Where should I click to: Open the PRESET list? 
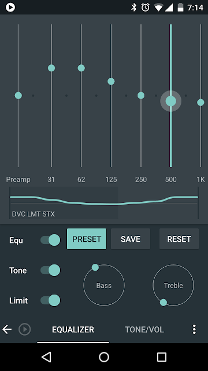[87, 239]
